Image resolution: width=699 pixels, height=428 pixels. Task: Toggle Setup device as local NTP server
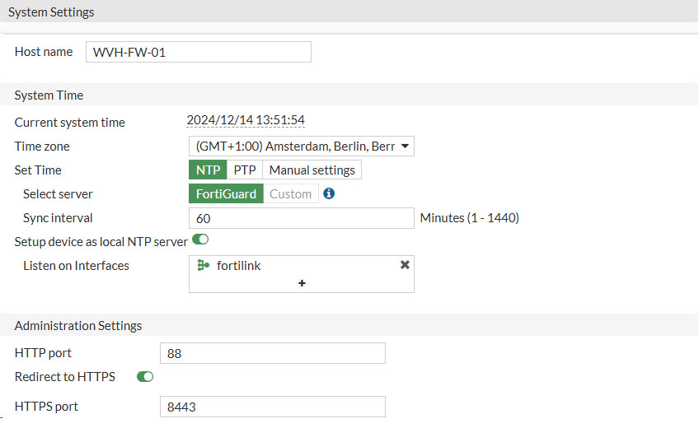200,240
